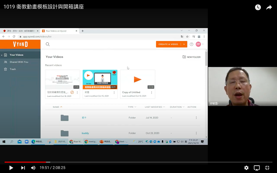Viewport: 277px width, 173px height.
Task: Click the taskbar search icon
Action: click(x=12, y=141)
